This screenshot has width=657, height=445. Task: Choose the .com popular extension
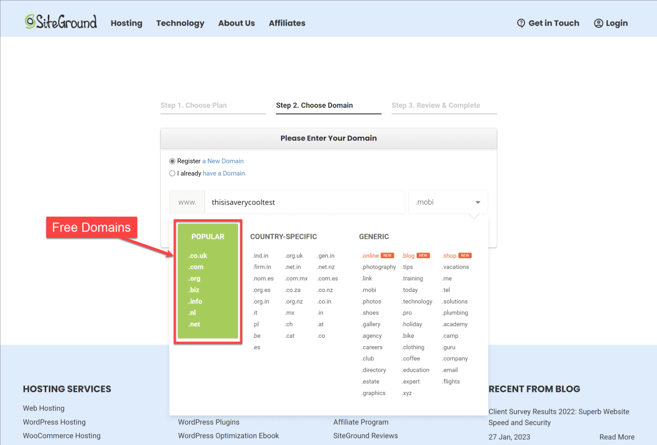pos(196,267)
